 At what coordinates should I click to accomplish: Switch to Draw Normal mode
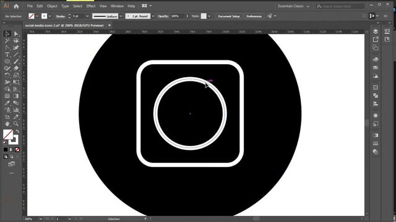(x=6, y=157)
